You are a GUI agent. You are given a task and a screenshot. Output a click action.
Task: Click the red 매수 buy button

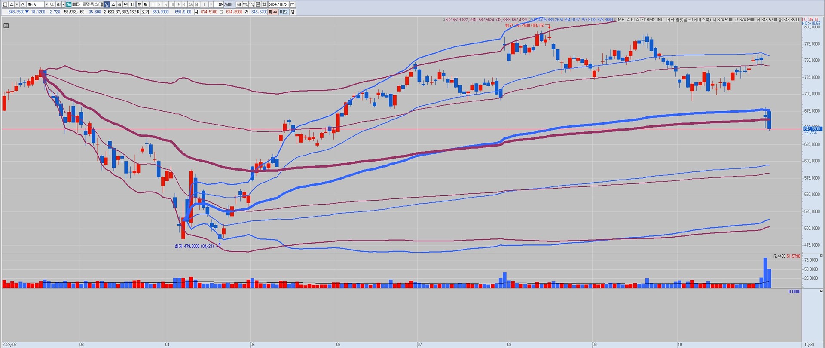pyautogui.click(x=273, y=12)
